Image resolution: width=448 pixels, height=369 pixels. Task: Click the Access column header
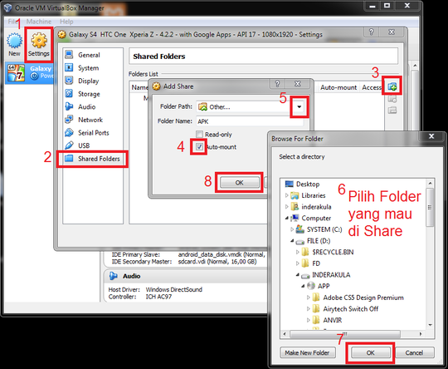tap(372, 87)
